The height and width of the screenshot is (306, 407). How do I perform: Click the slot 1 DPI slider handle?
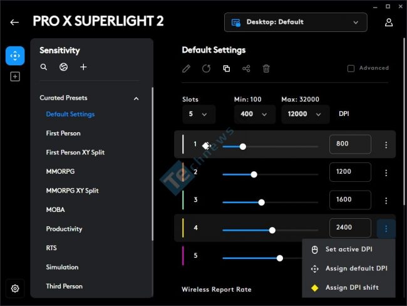(243, 147)
